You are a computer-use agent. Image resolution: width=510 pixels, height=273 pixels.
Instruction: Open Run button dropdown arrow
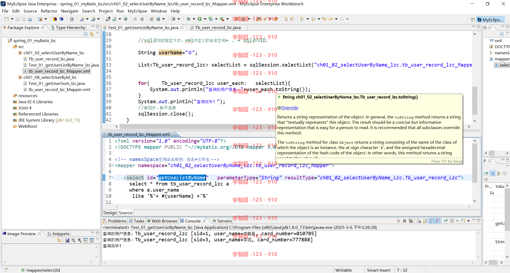pyautogui.click(x=205, y=19)
